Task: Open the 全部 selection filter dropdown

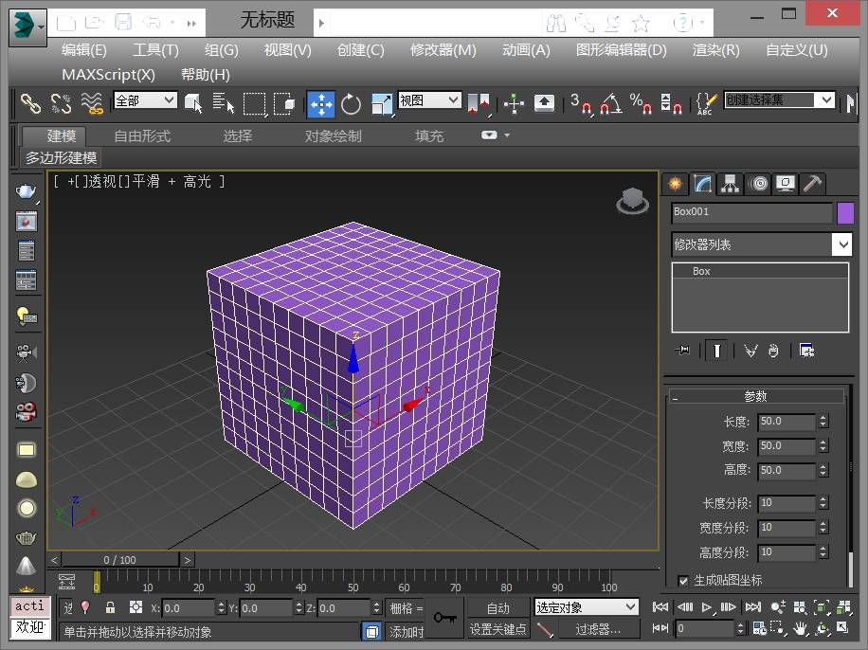Action: tap(145, 100)
